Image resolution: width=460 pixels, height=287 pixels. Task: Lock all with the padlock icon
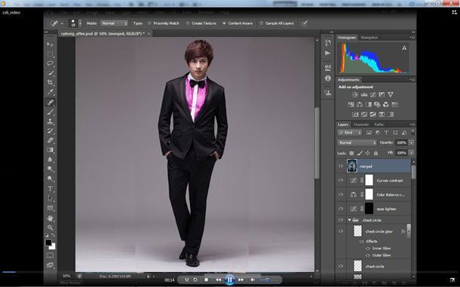point(376,153)
